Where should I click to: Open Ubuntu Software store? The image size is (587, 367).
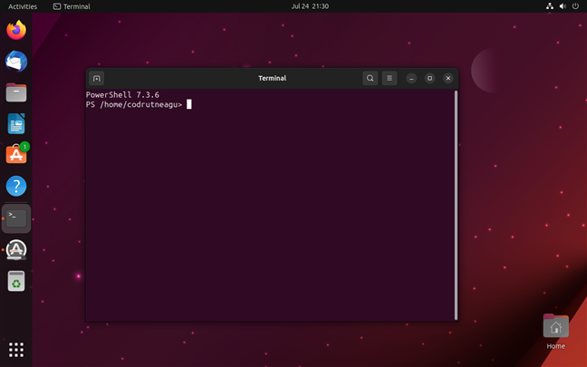(16, 155)
